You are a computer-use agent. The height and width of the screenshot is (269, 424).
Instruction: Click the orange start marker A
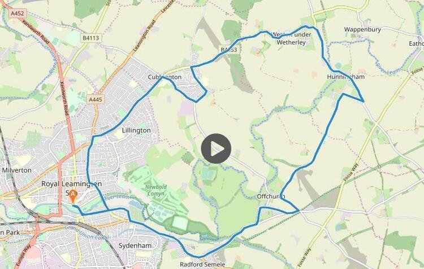tap(72, 196)
